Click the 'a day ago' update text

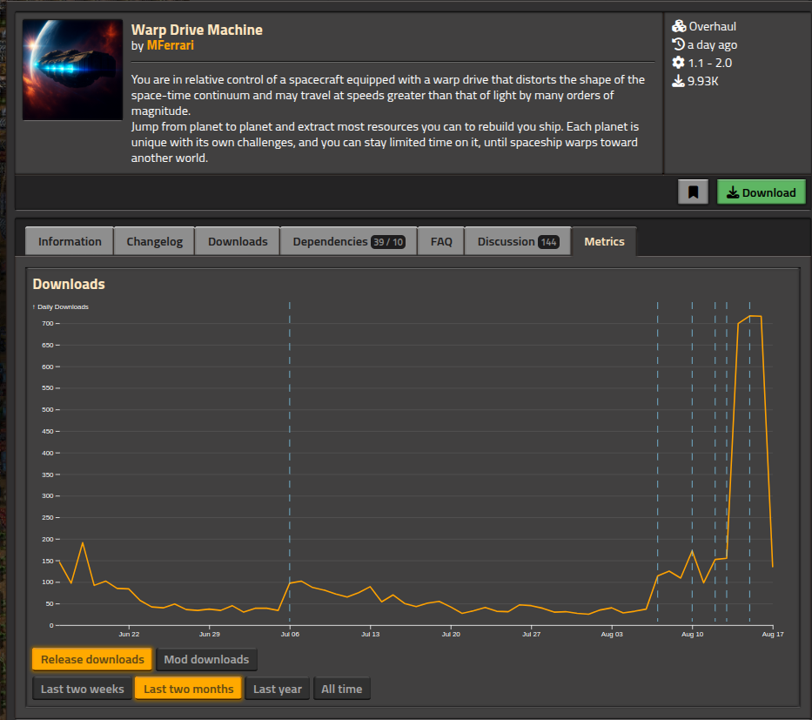(x=713, y=45)
